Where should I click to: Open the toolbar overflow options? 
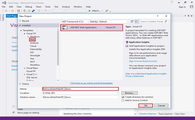[x=110, y=12]
